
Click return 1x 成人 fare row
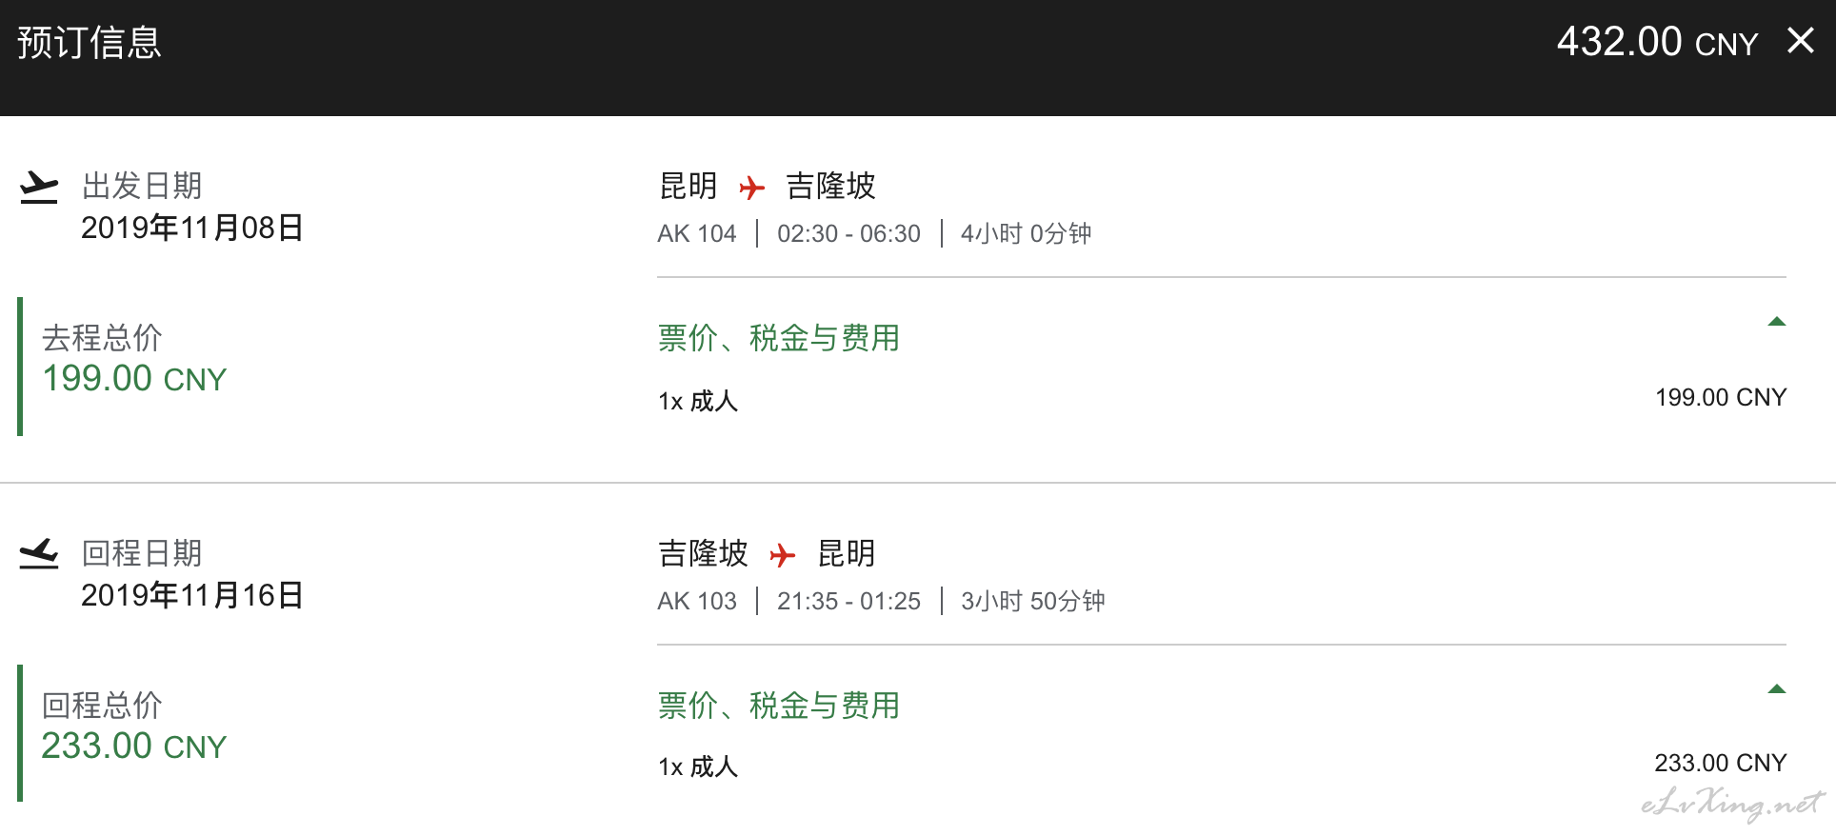pyautogui.click(x=1222, y=765)
